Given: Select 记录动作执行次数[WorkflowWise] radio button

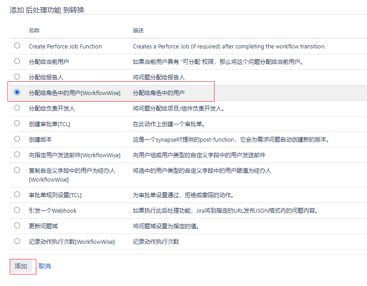Looking at the screenshot, I should 17,241.
